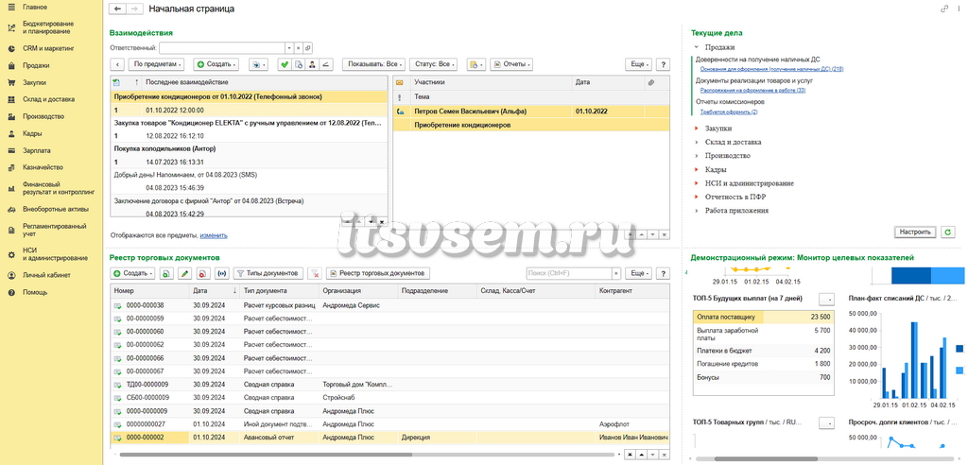This screenshot has width=968, height=465.
Task: Click the Закупки shopping cart icon
Action: 11,82
